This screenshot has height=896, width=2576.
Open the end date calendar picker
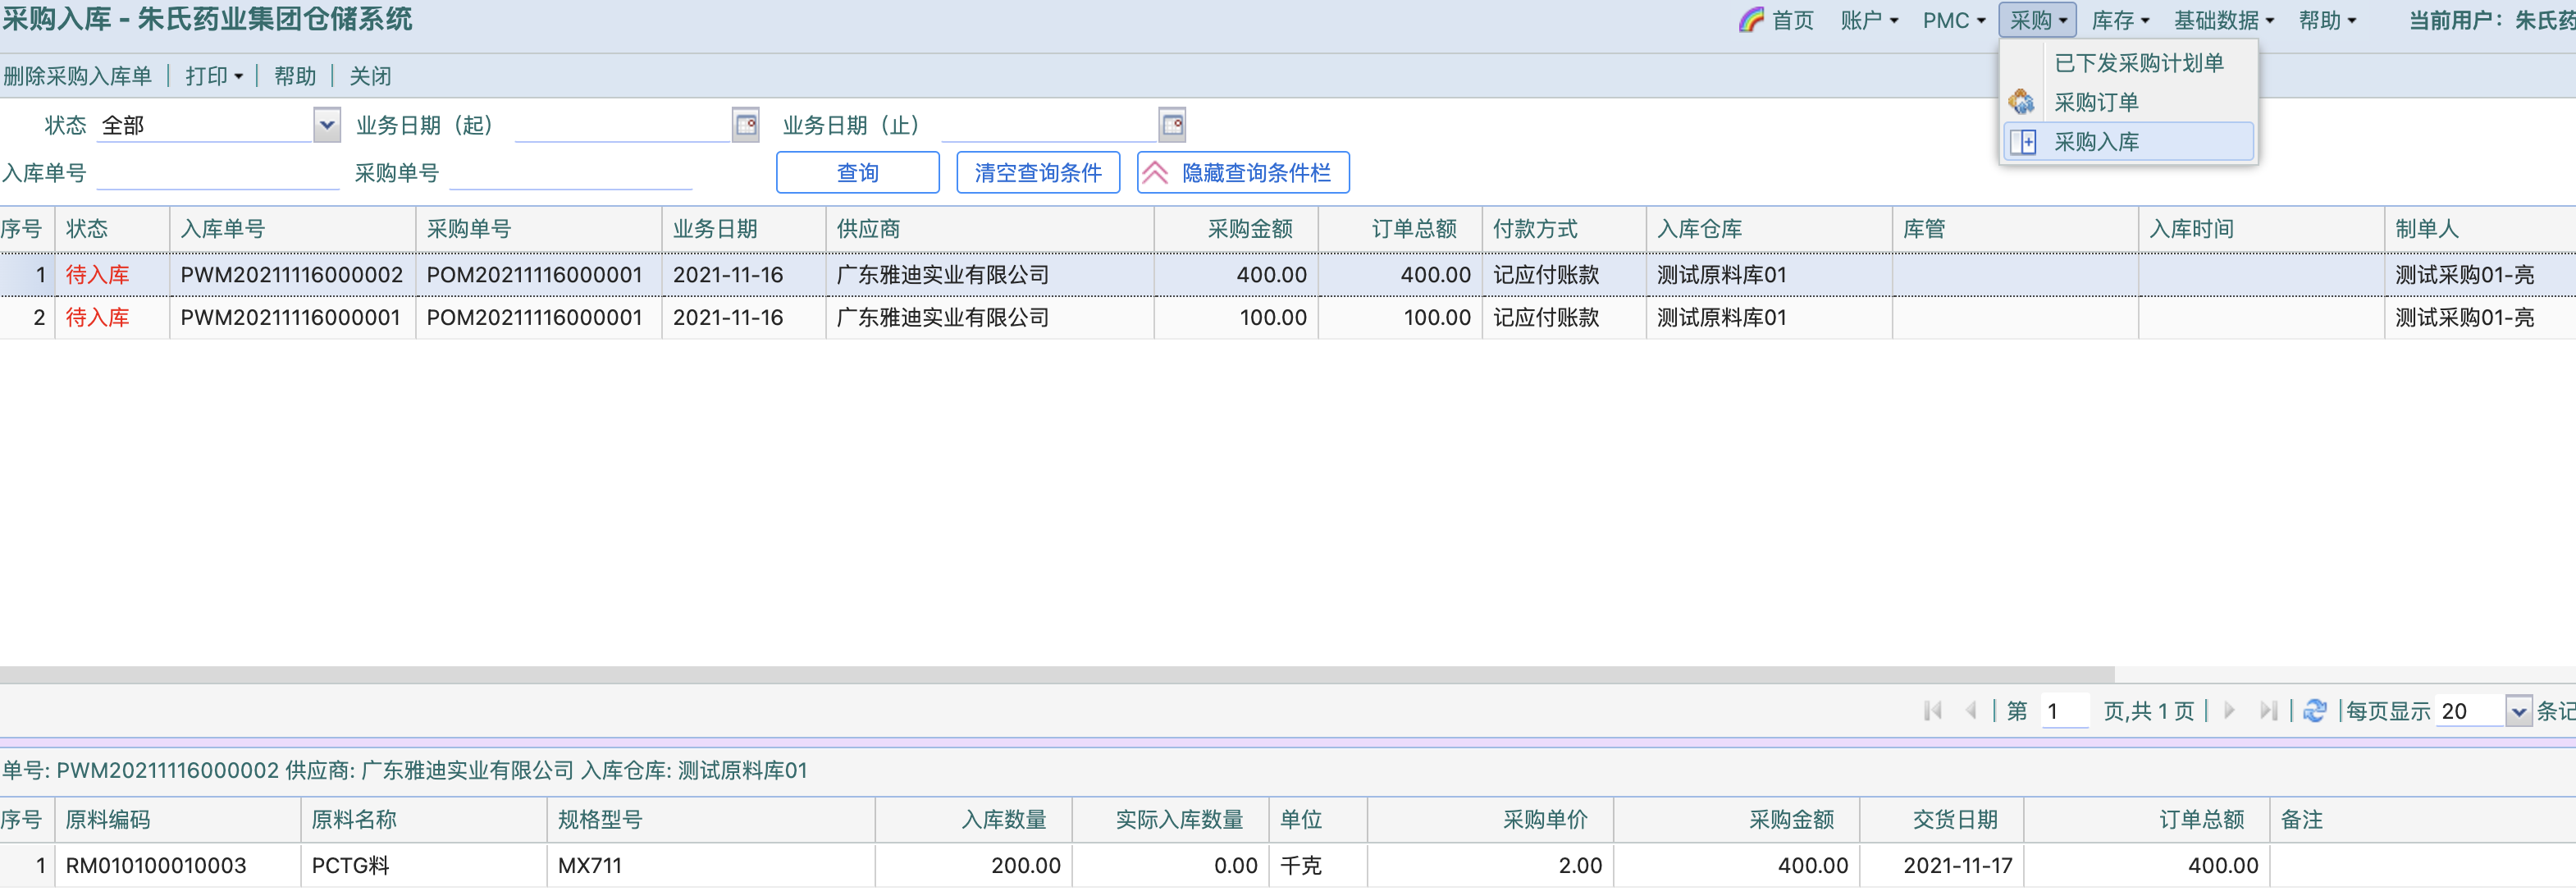[x=1172, y=125]
